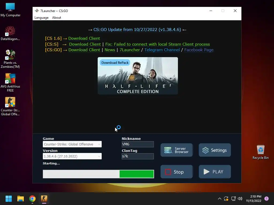The width and height of the screenshot is (274, 205).
Task: Click the Nickname field with VM6
Action: click(x=138, y=144)
